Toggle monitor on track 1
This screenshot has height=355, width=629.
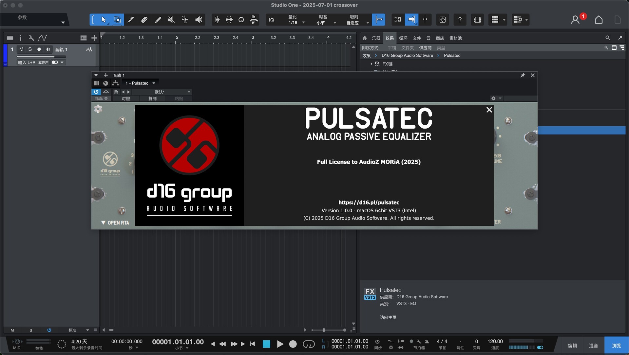click(x=48, y=49)
